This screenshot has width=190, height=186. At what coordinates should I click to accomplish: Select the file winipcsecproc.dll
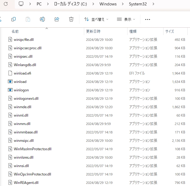pyautogui.click(x=27, y=48)
